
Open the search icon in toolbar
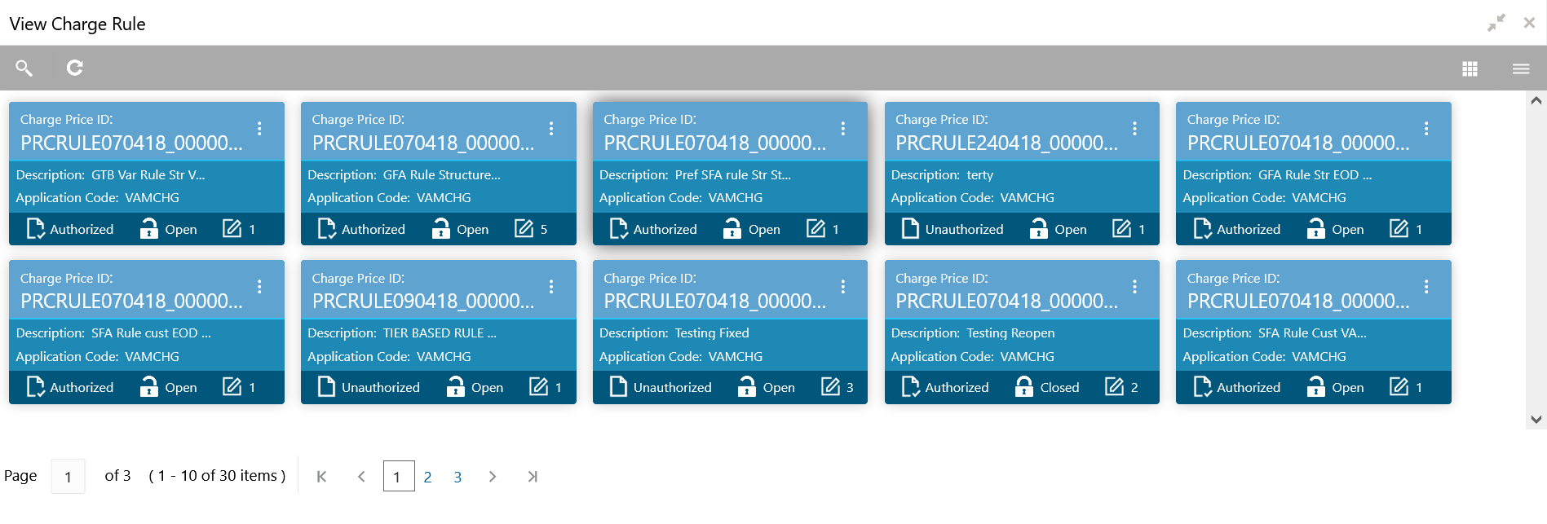coord(24,68)
